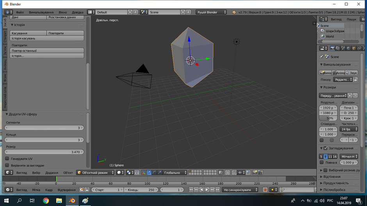This screenshot has height=206, width=367.
Task: Collapse the Додати UV-сферу operator panel
Action: coord(7,114)
